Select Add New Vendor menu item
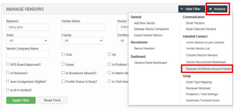 pos(145,23)
